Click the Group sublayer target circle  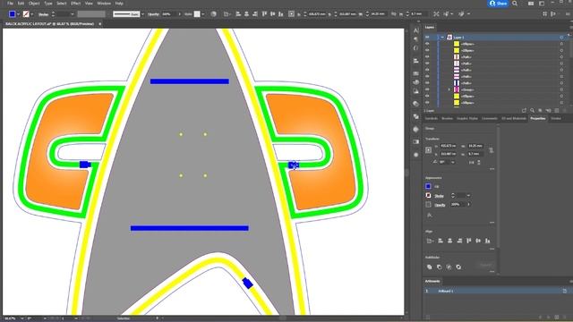561,89
